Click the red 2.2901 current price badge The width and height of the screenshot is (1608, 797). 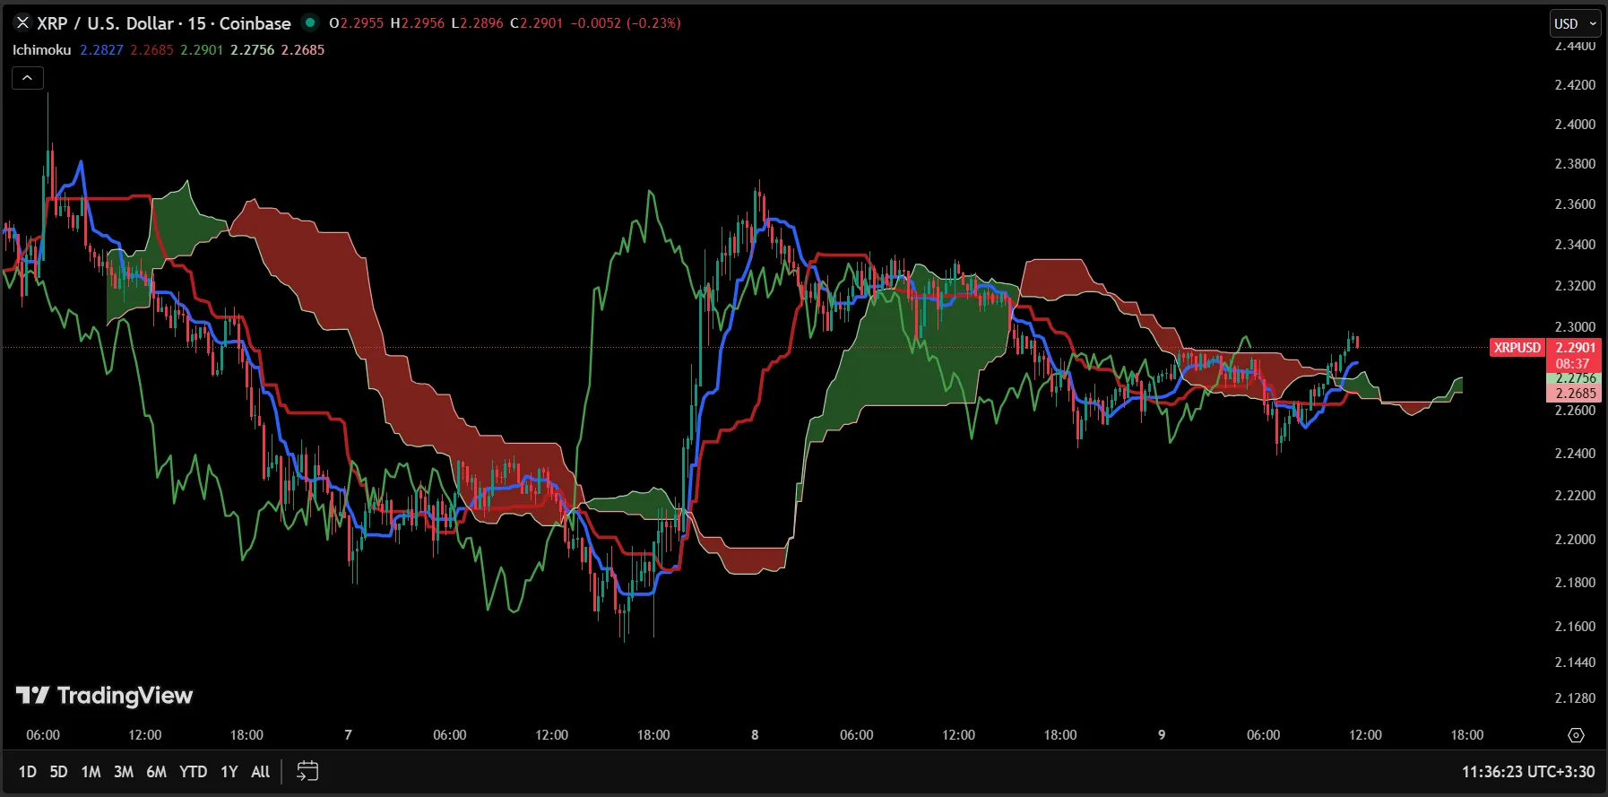pyautogui.click(x=1575, y=348)
